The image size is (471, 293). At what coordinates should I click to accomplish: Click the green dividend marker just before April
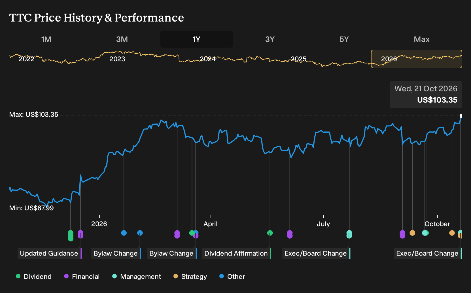tap(192, 233)
